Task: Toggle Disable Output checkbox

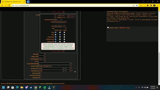Action: 108,27
